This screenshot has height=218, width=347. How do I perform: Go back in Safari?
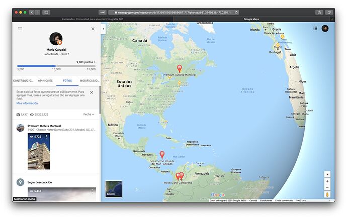[x=32, y=13]
